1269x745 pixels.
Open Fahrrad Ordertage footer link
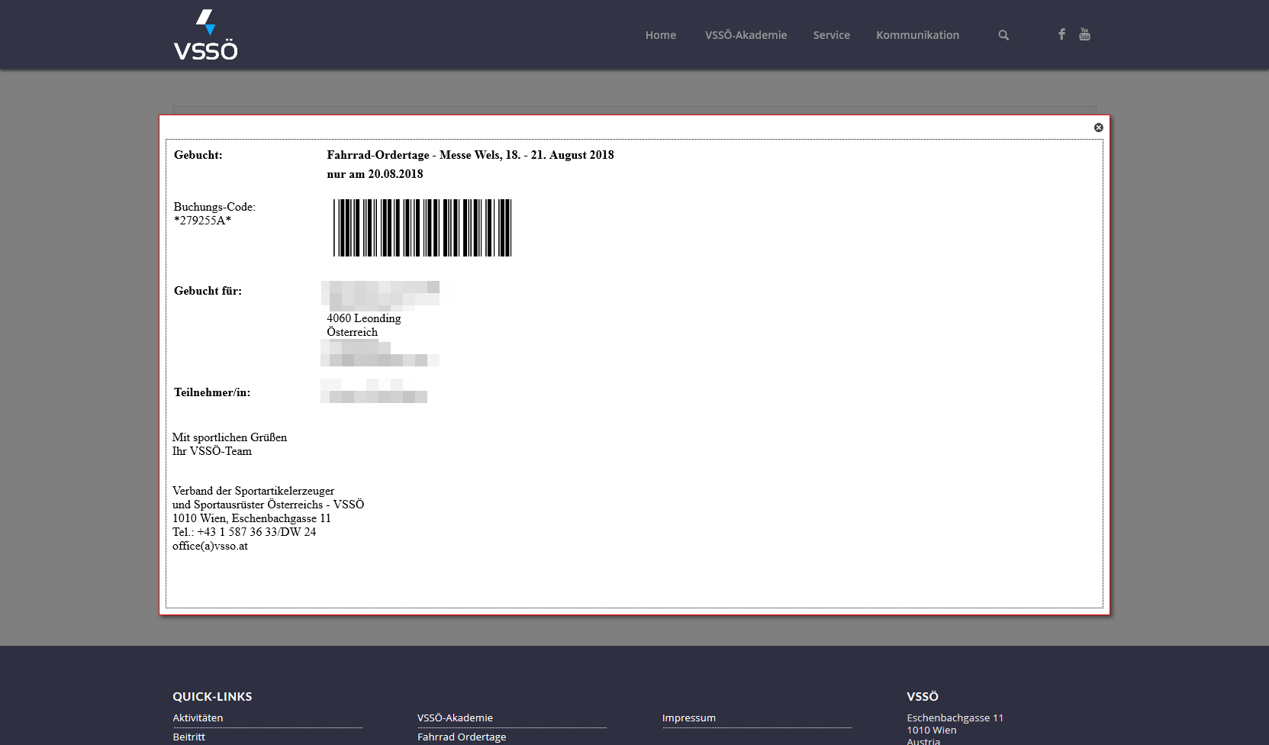[461, 737]
